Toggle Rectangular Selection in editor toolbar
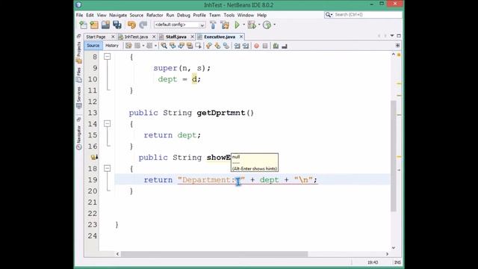Image resolution: width=478 pixels, height=269 pixels. tap(198, 46)
